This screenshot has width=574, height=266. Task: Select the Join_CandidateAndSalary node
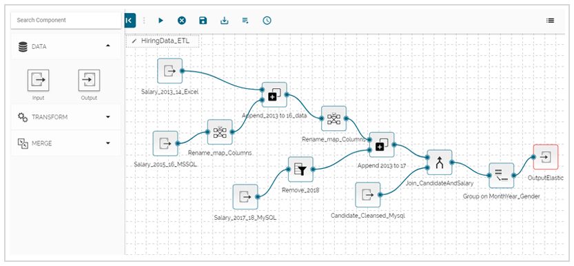point(440,162)
